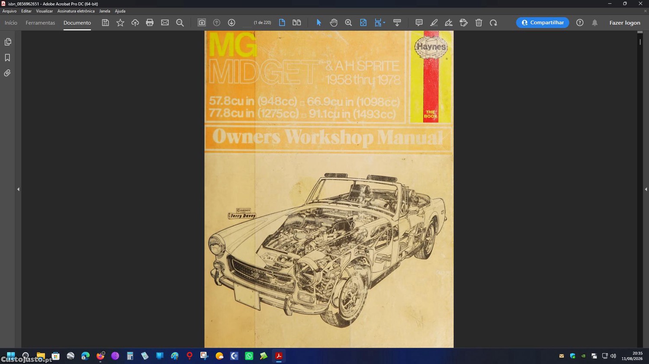649x364 pixels.
Task: Activate the hand pan tool
Action: point(334,22)
